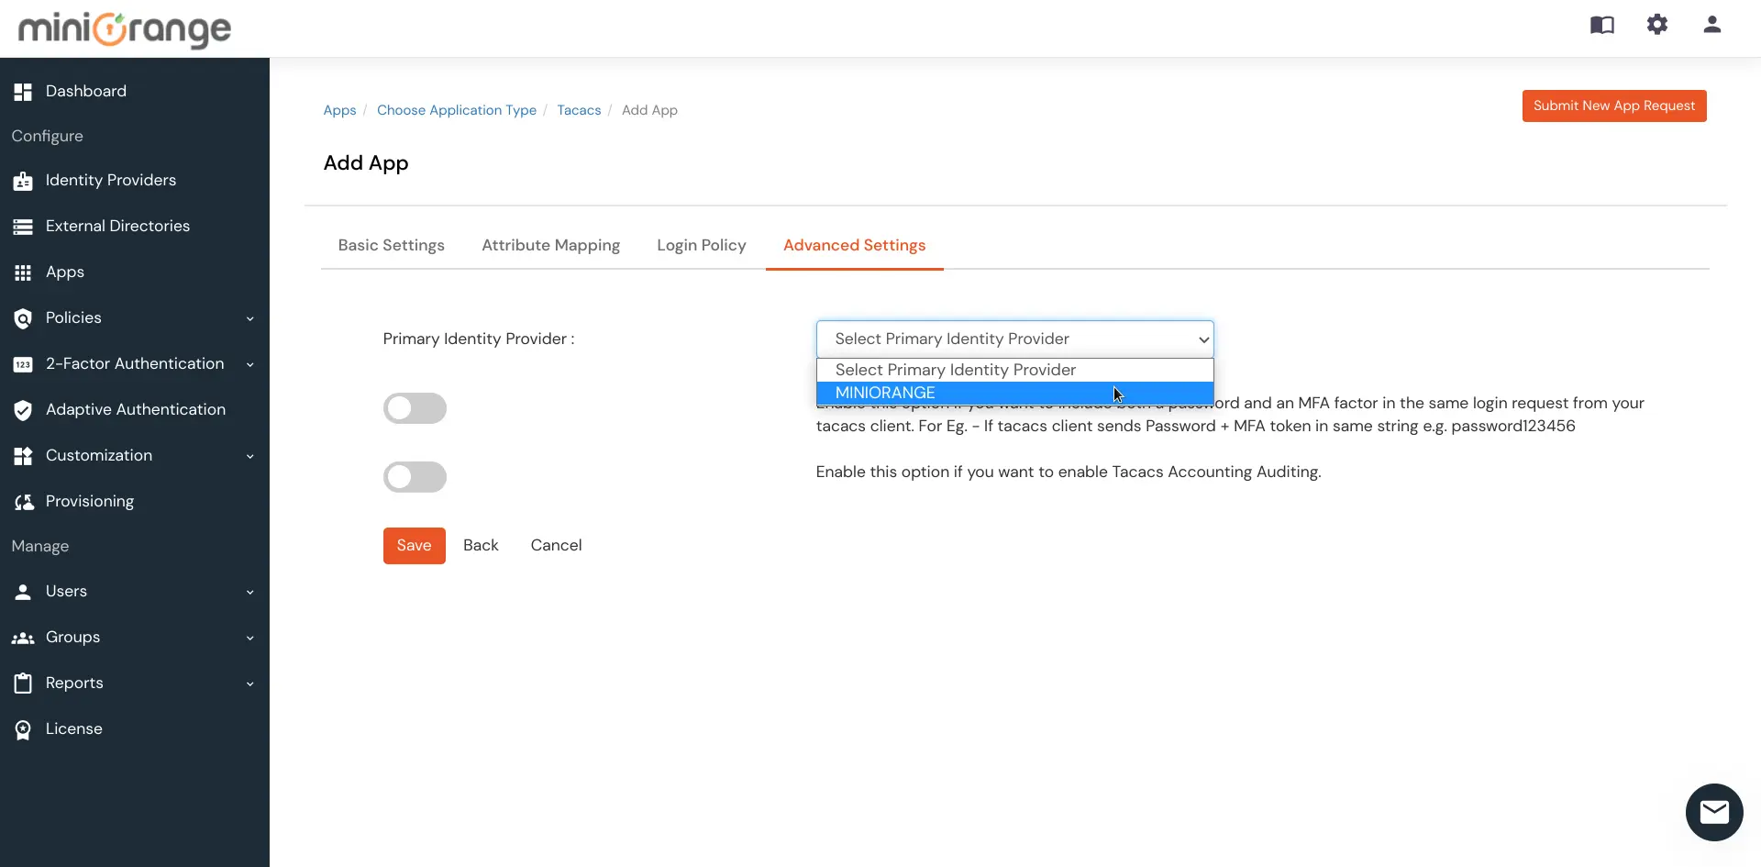This screenshot has height=867, width=1761.
Task: Switch to the Basic Settings tab
Action: point(391,245)
